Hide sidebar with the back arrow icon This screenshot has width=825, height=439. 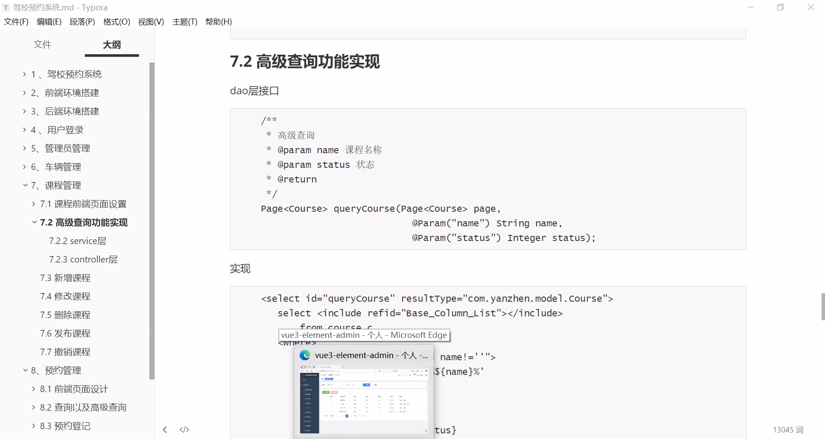[x=165, y=429]
